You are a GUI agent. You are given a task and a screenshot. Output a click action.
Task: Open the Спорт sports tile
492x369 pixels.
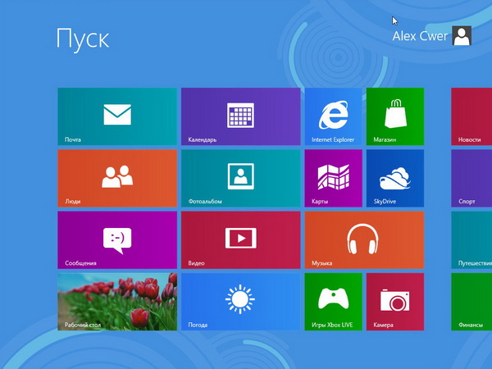pyautogui.click(x=471, y=178)
